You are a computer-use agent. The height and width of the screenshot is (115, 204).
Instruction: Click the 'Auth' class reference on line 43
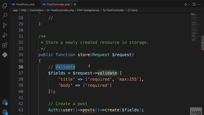pos(53,110)
